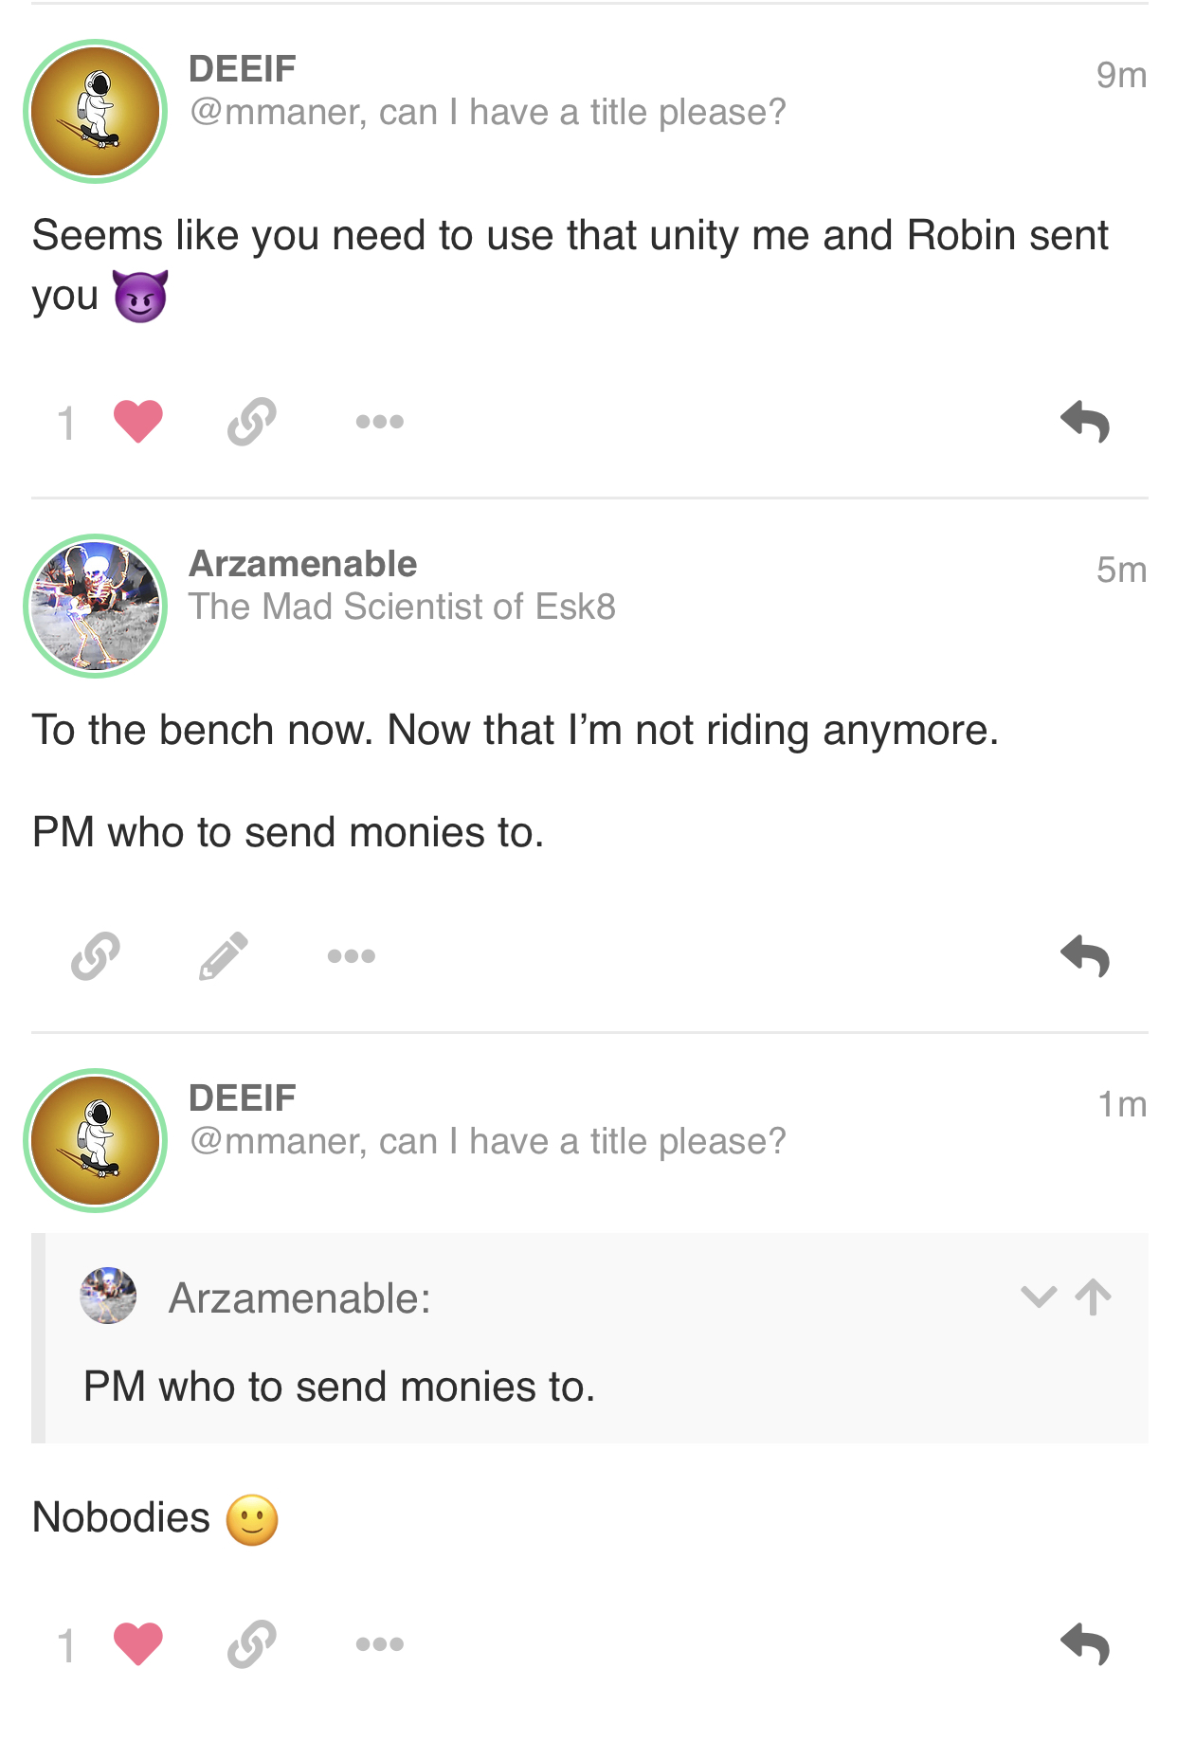Reply to Arzamenable's bench post
Image resolution: width=1177 pixels, height=1741 pixels.
(1085, 955)
